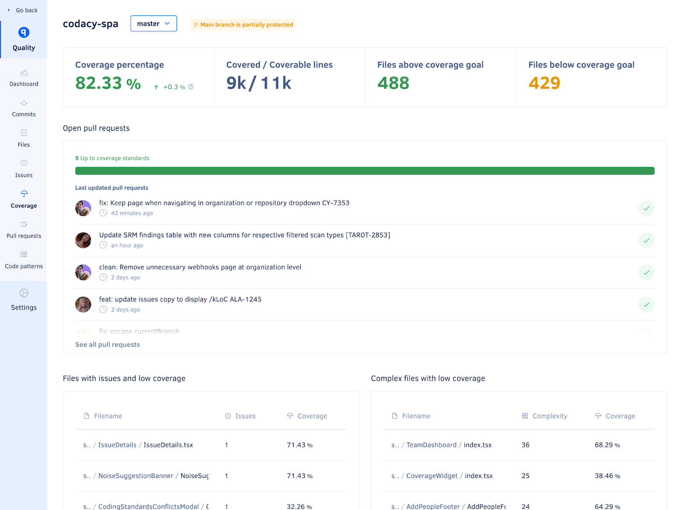Click check status icon for ALA-1245 request

[647, 305]
